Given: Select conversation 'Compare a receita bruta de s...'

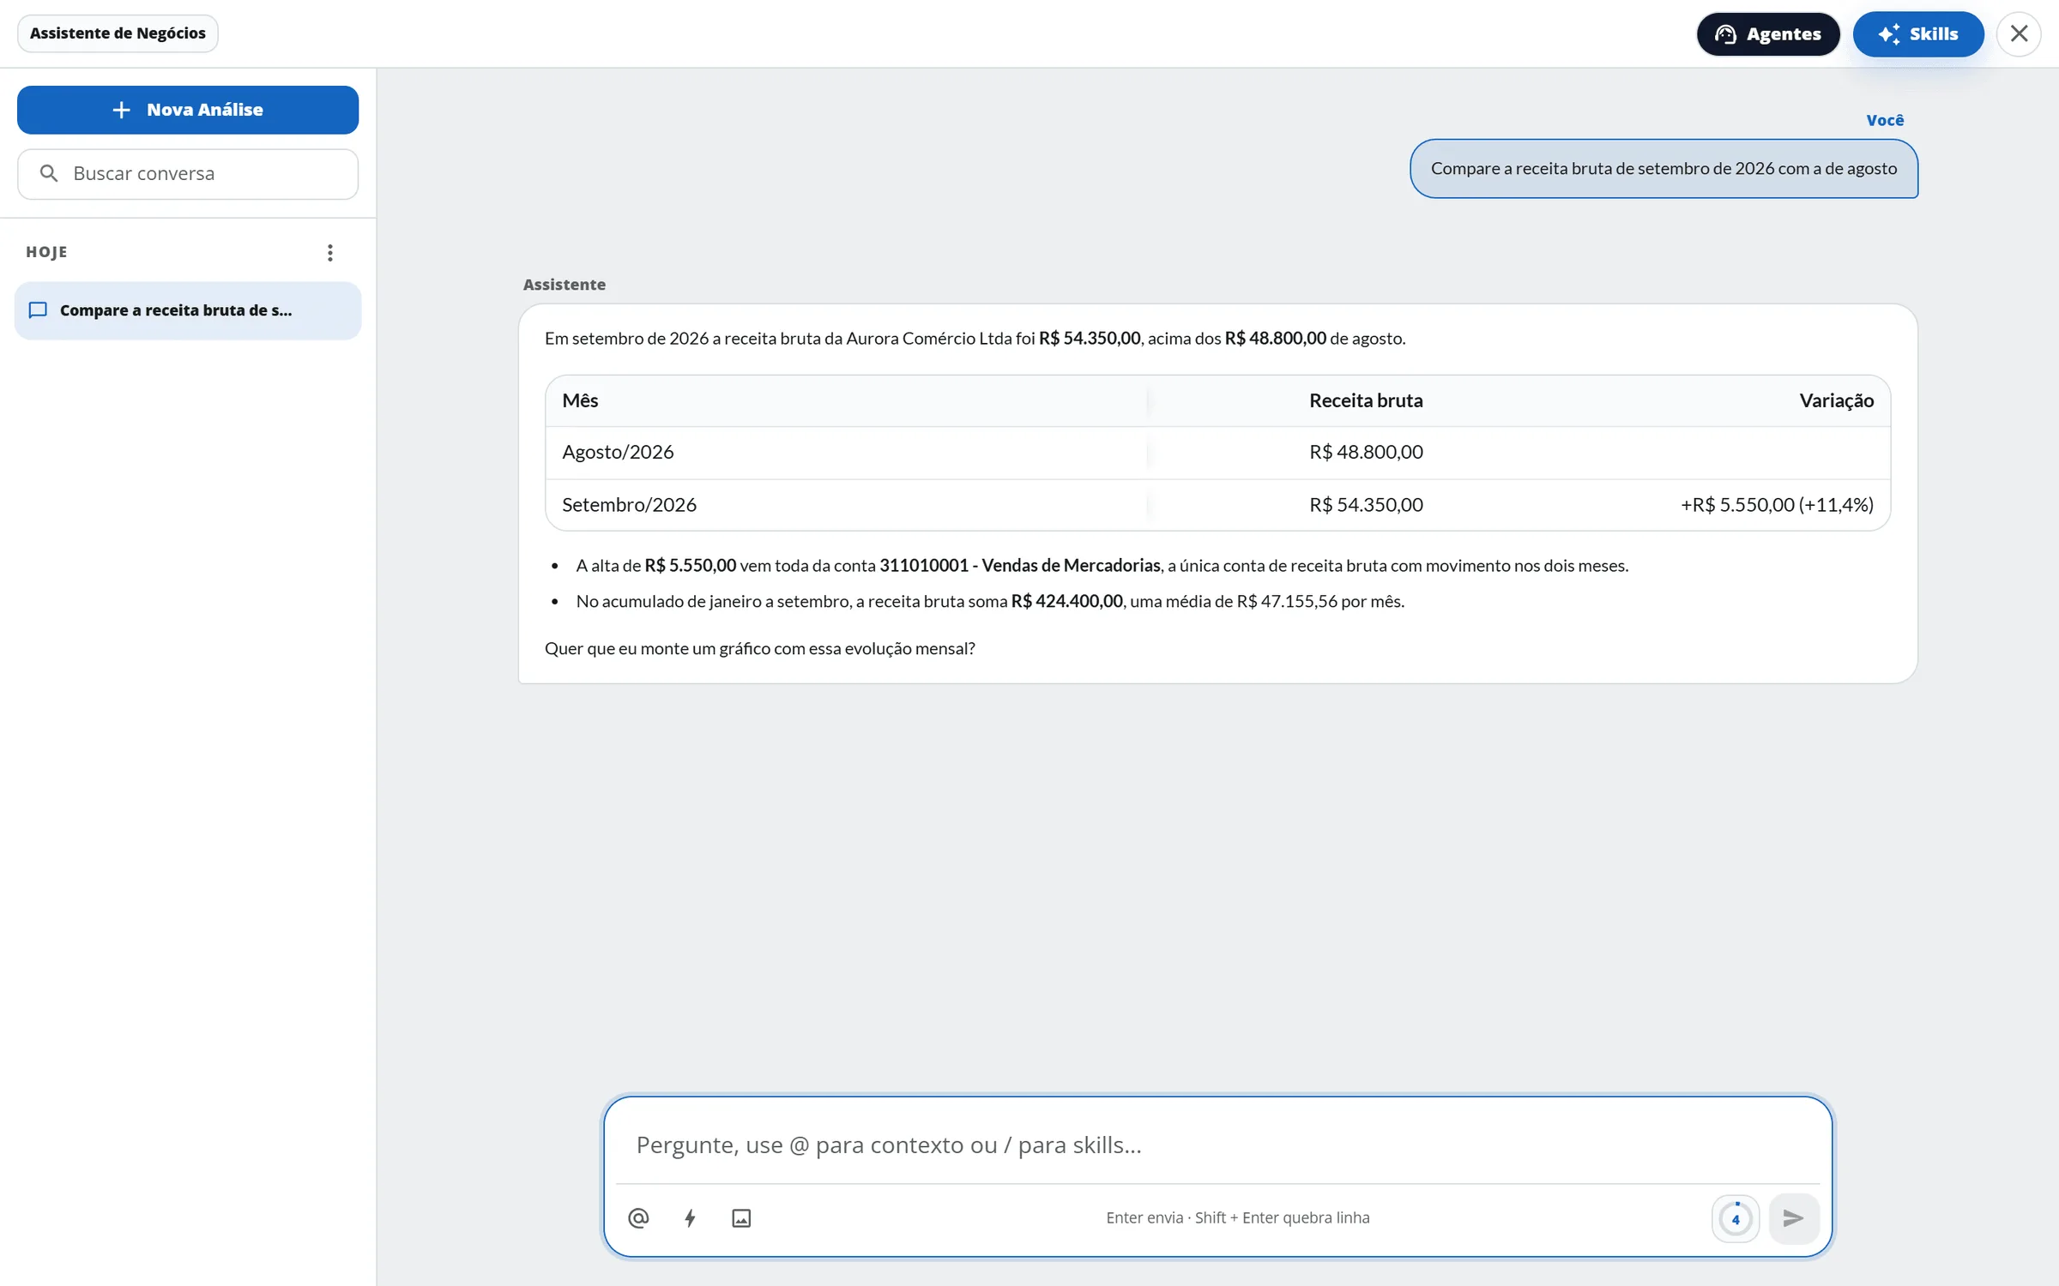Looking at the screenshot, I should [x=188, y=310].
